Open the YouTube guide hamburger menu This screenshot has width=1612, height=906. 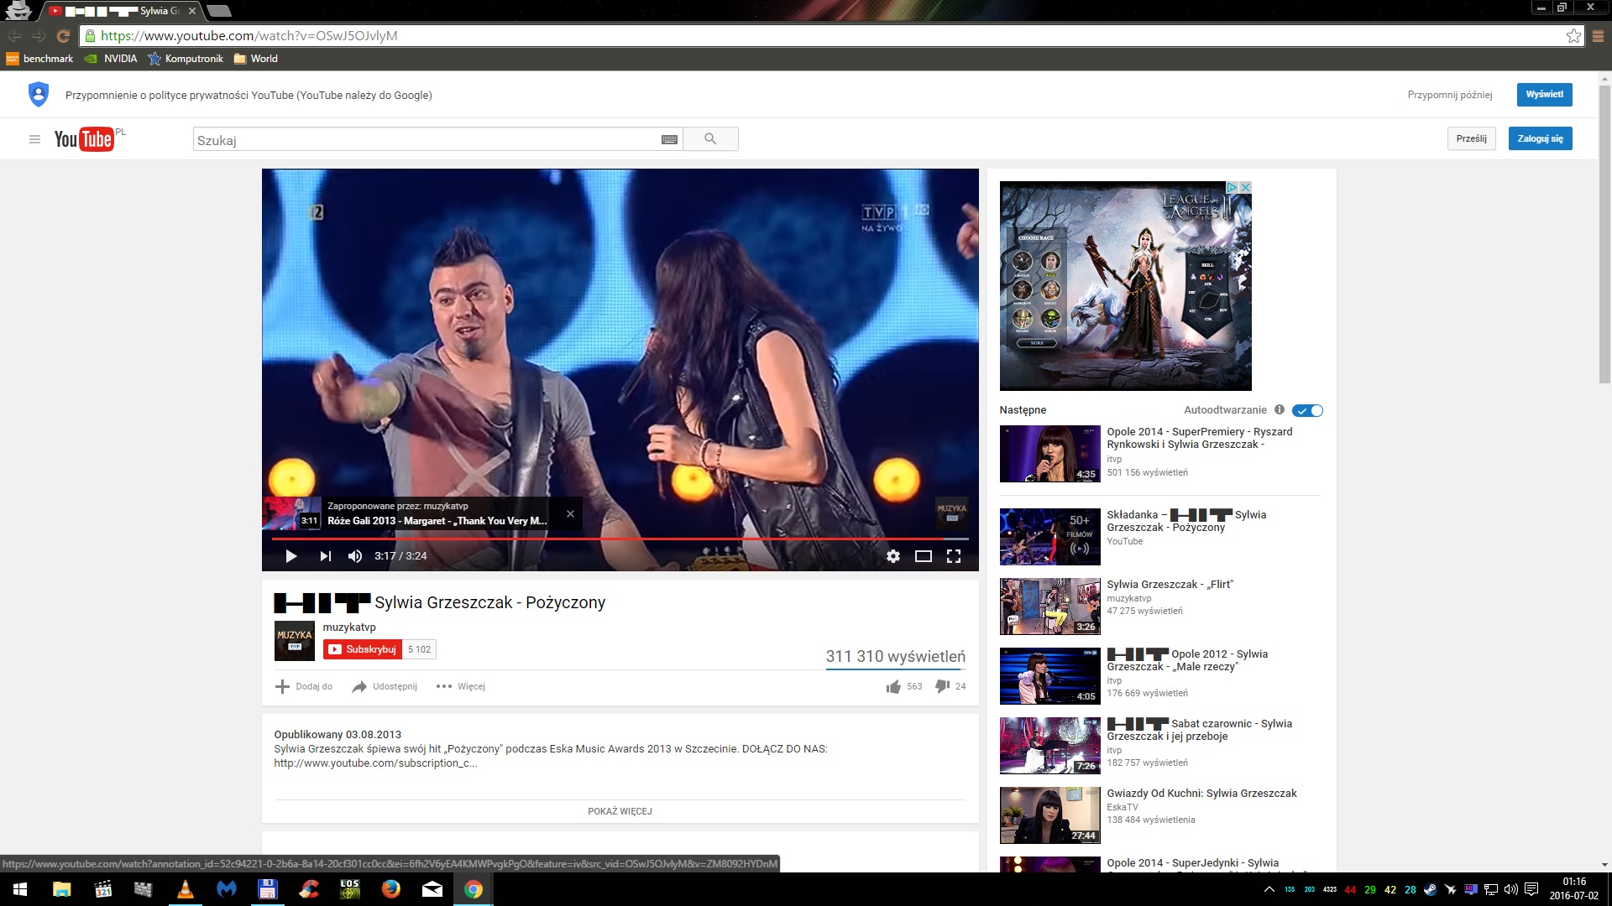pos(34,139)
